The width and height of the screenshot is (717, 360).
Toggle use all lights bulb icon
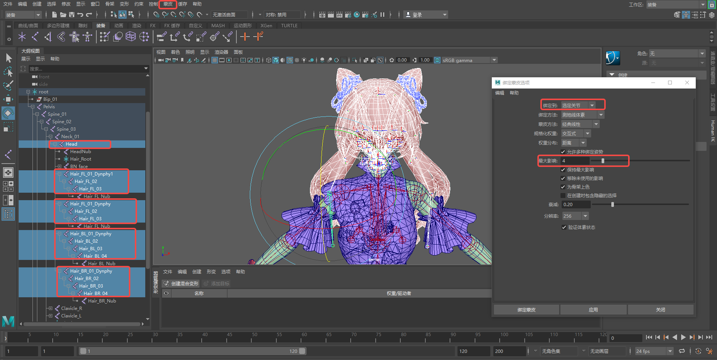[x=304, y=60]
